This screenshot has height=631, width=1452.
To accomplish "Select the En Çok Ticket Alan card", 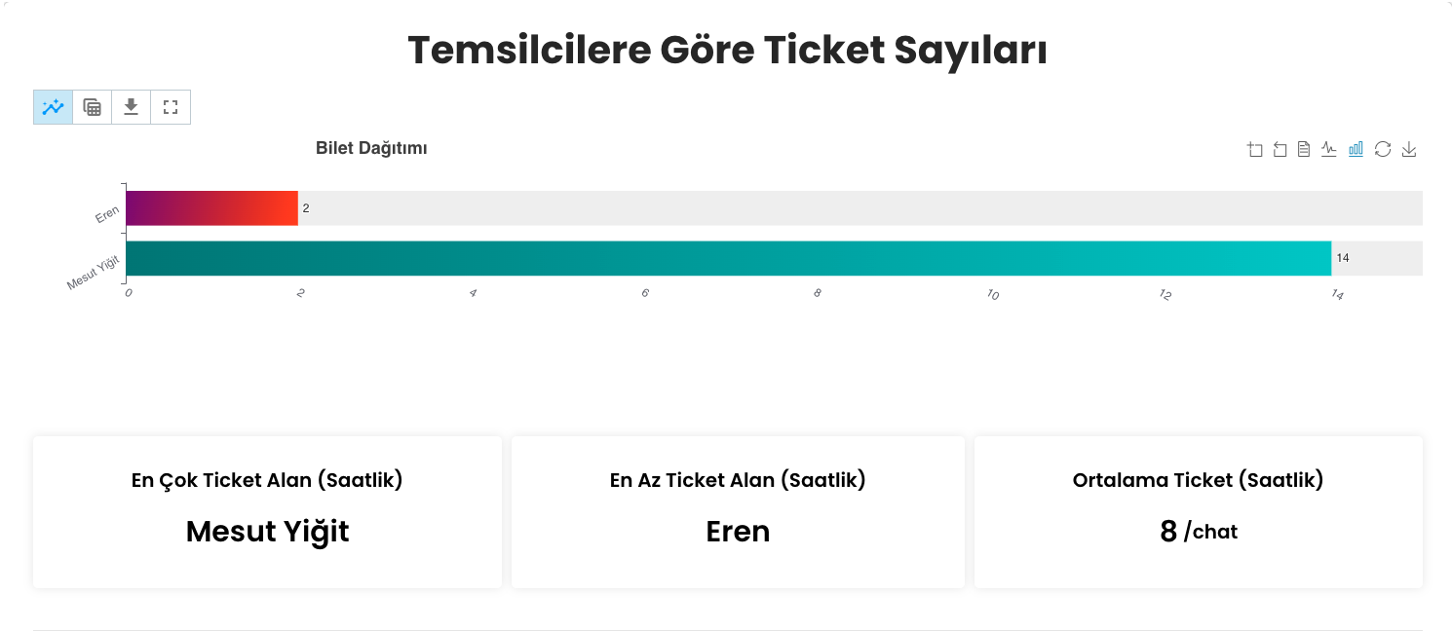I will click(x=267, y=512).
